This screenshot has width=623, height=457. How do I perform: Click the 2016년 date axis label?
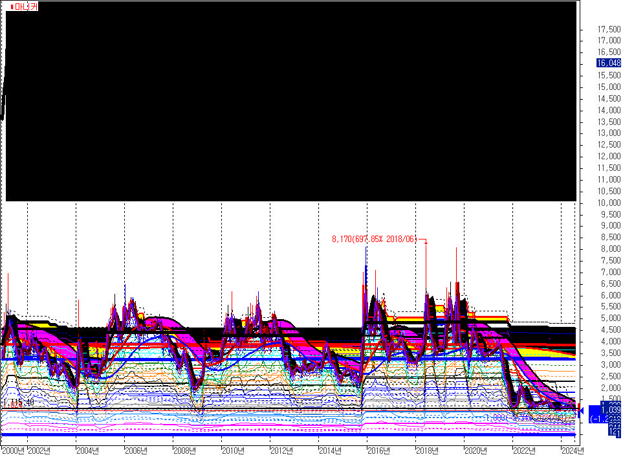point(378,451)
